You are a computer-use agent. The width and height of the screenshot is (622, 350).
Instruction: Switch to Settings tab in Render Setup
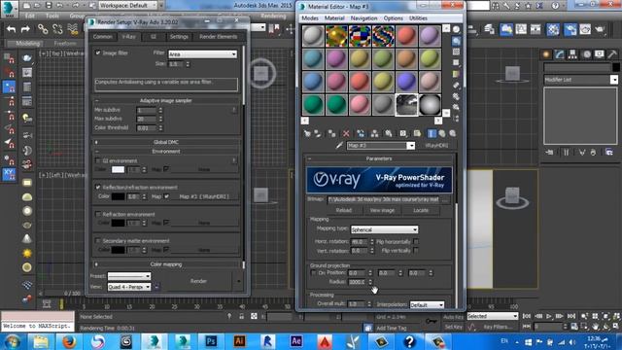pyautogui.click(x=179, y=37)
